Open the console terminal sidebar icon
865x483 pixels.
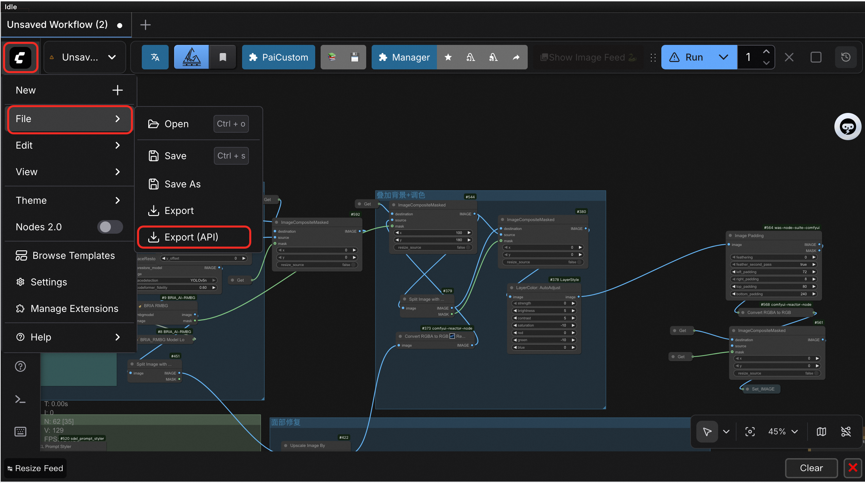click(20, 399)
